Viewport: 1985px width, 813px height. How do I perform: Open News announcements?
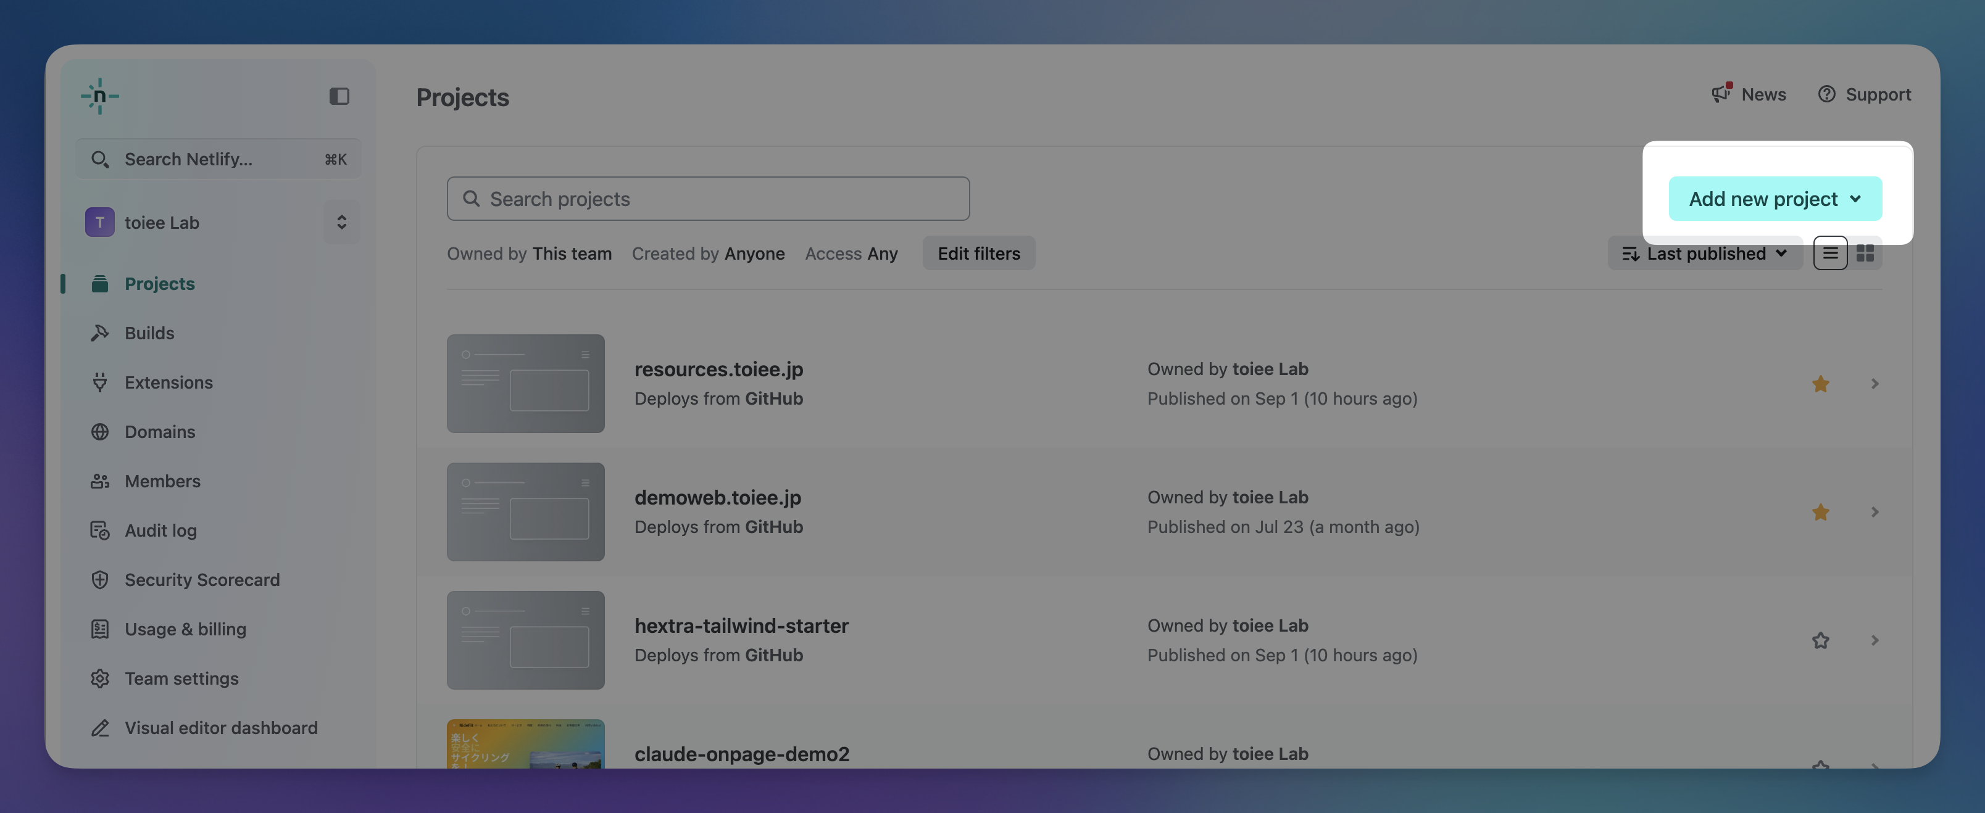1749,94
